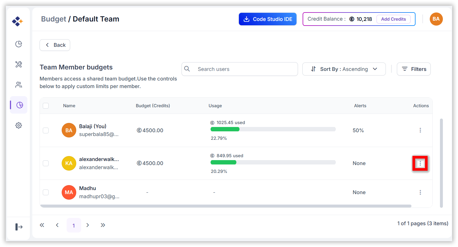Image resolution: width=458 pixels, height=247 pixels.
Task: Click the 20.29% usage value
Action: tap(219, 171)
